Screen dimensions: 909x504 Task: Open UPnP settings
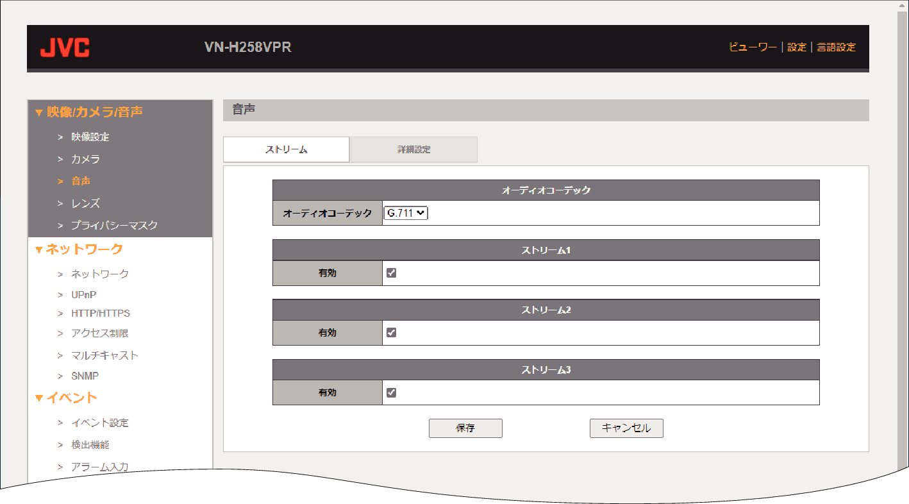[84, 295]
